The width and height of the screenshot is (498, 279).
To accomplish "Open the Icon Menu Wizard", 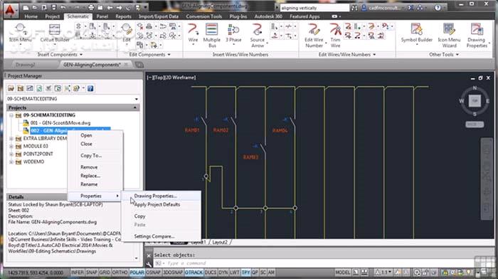I will tap(449, 36).
